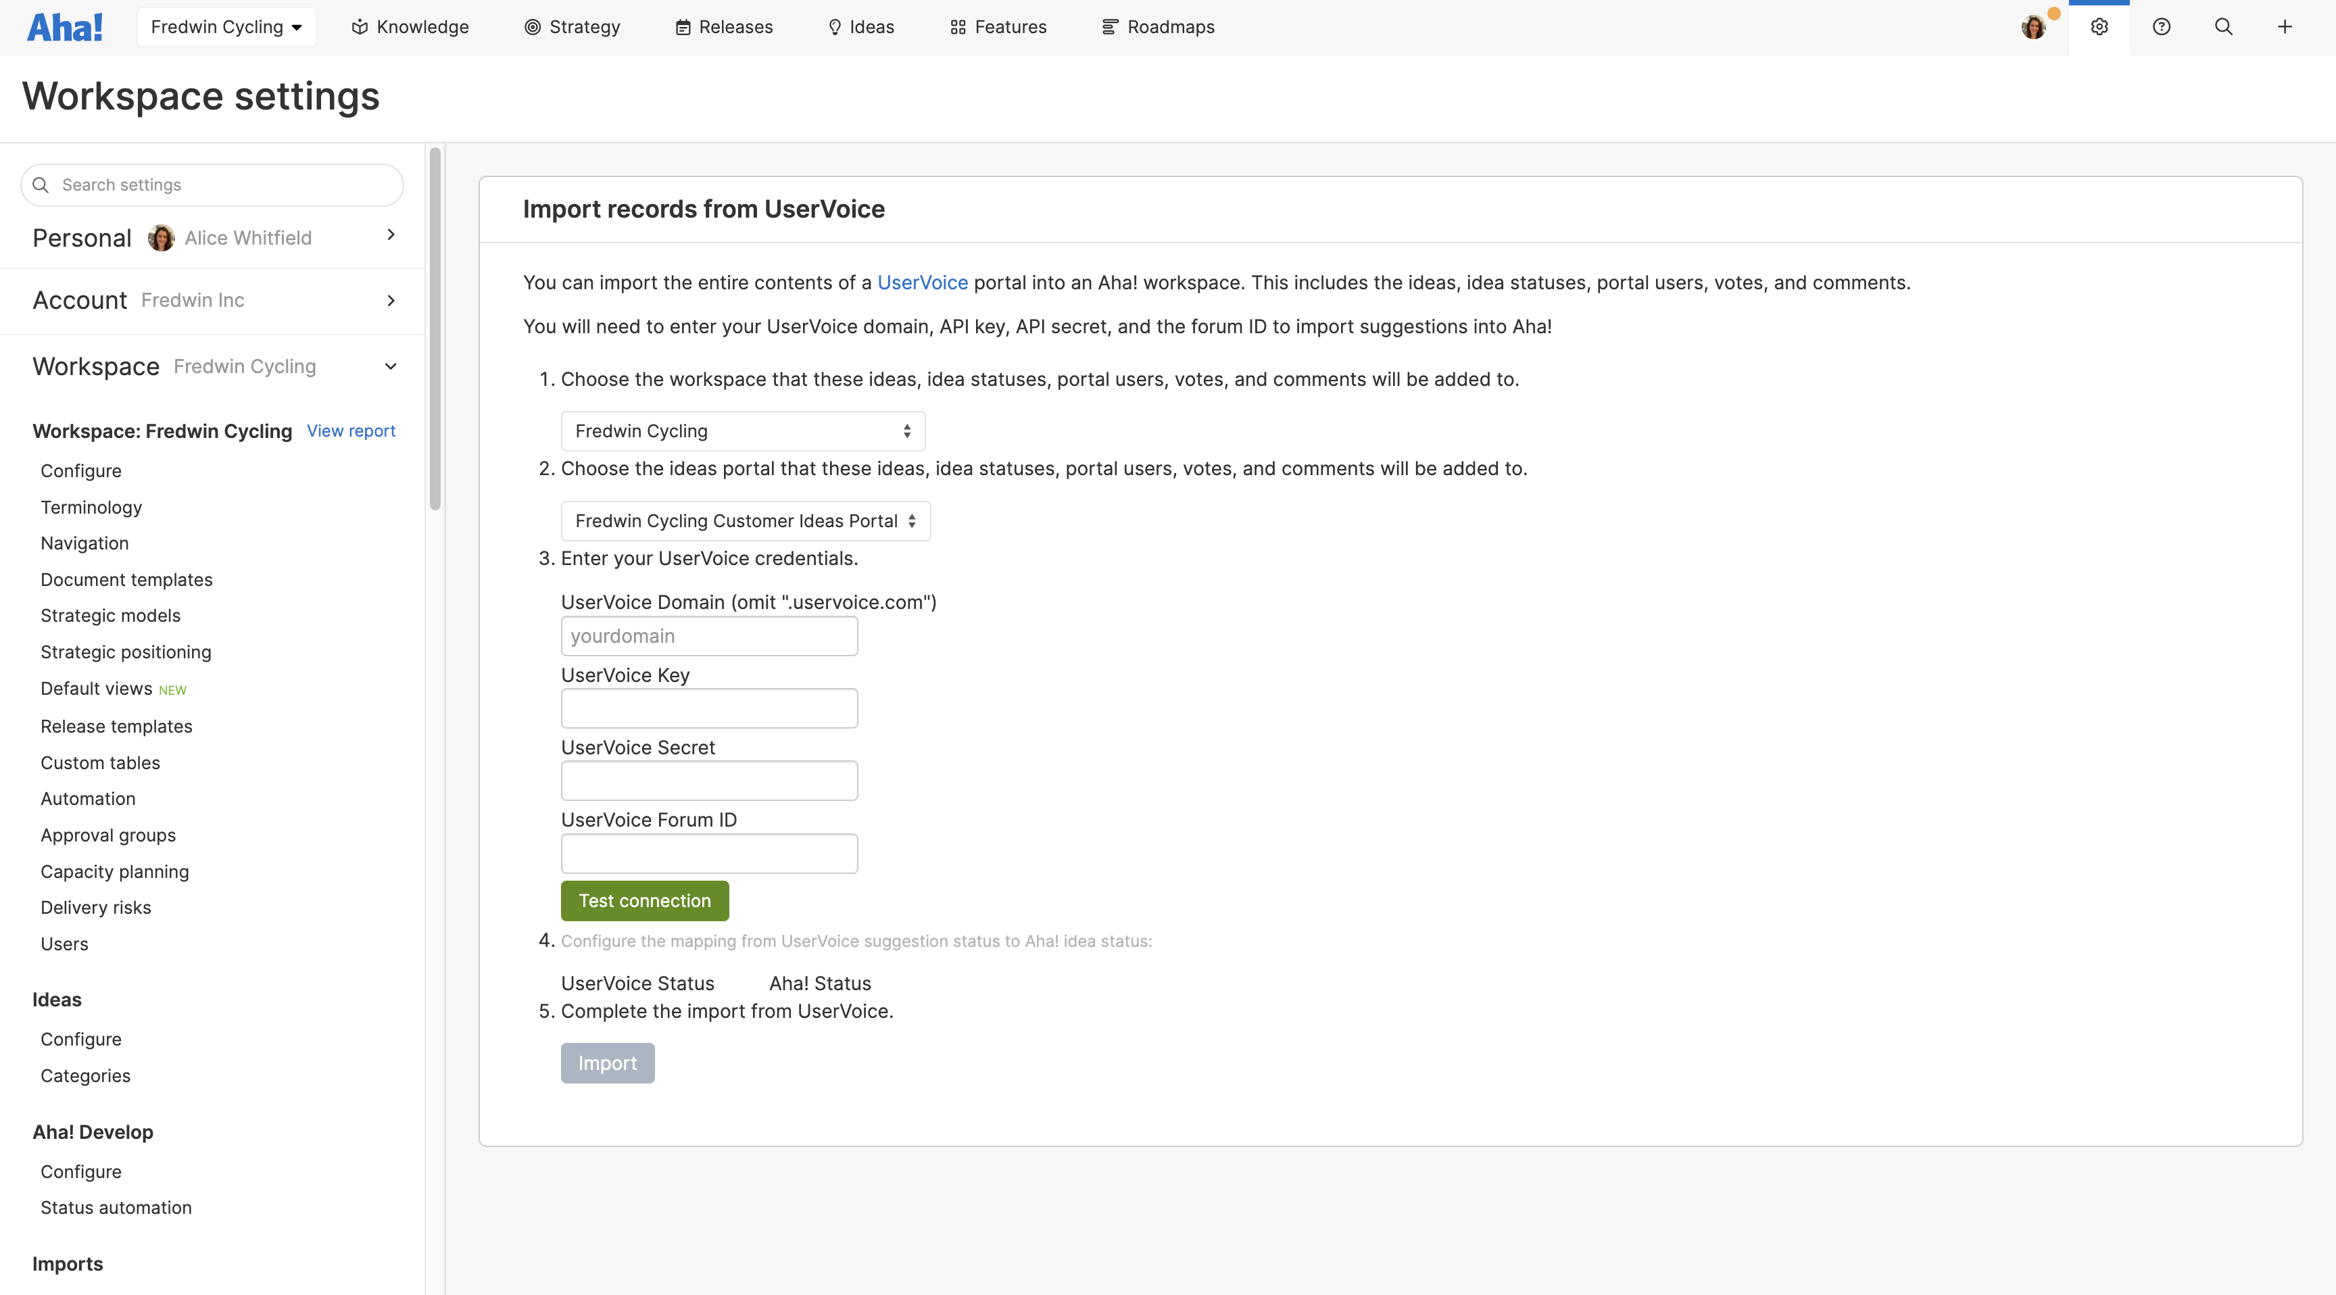Viewport: 2336px width, 1295px height.
Task: Open the Knowledge section
Action: coord(410,26)
